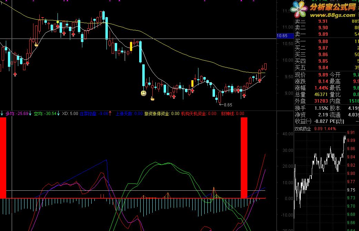Click the 流通 circulating shares label
Image resolution: width=359 pixels, height=231 pixels.
coord(335,115)
